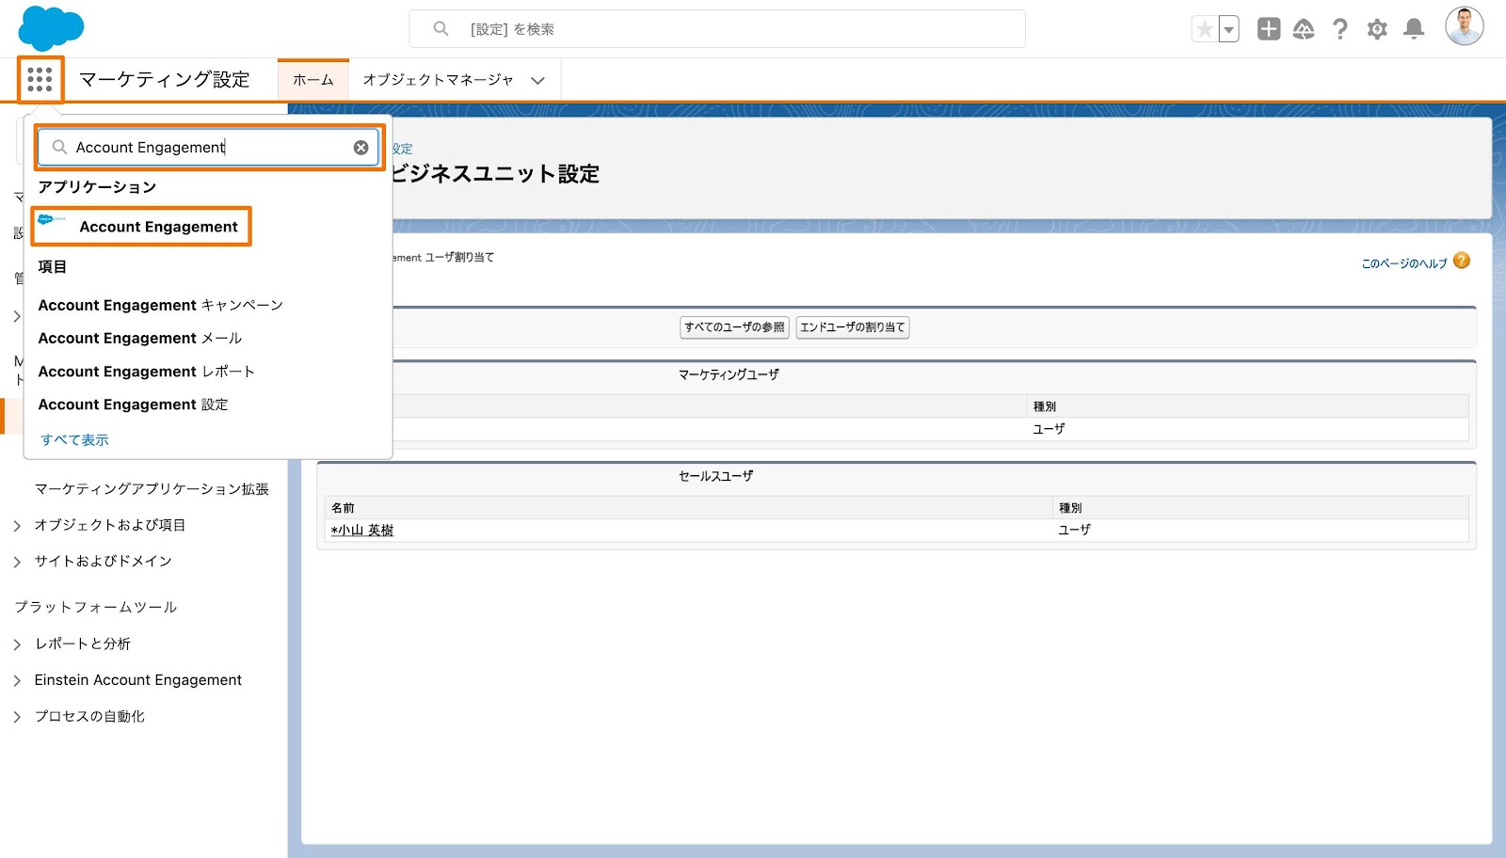The width and height of the screenshot is (1506, 858).
Task: Click the プラットフォームツール sidebar heading
Action: click(95, 607)
